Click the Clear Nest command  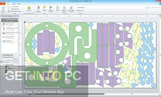click(15, 7)
